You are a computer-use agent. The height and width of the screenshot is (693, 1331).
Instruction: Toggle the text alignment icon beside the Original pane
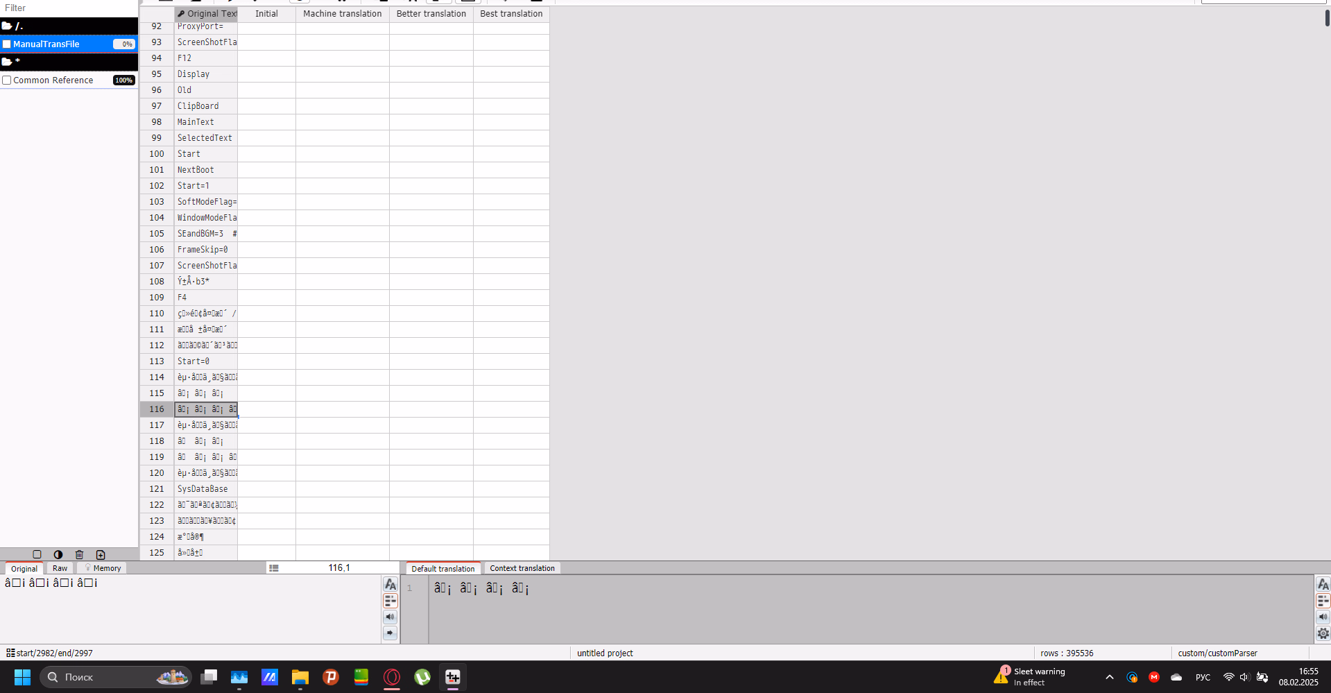click(390, 601)
